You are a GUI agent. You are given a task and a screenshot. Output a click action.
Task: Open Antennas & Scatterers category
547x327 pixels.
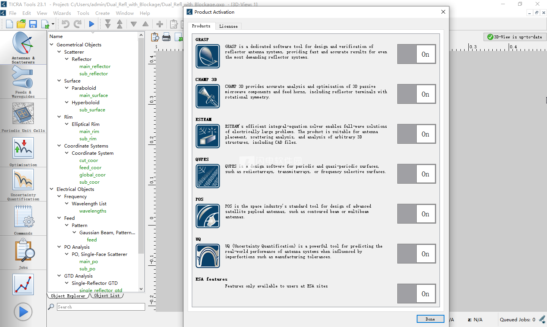23,48
